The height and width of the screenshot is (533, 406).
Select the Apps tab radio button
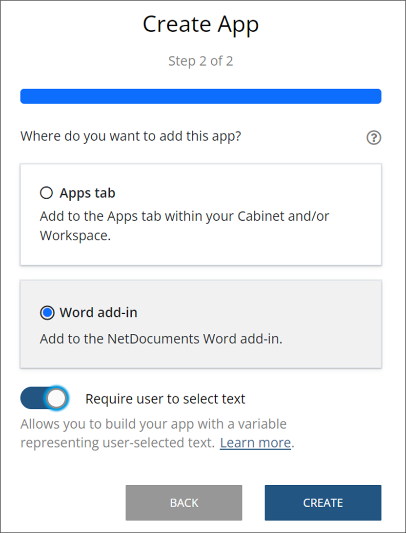pos(46,192)
